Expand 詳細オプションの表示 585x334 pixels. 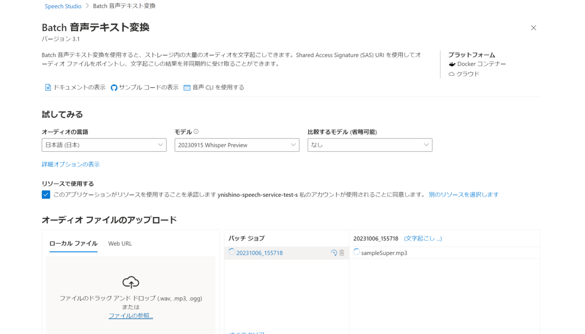click(71, 164)
